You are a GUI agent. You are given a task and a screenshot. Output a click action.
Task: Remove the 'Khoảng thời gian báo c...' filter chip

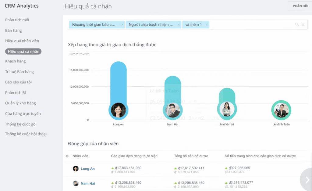[x=122, y=25]
